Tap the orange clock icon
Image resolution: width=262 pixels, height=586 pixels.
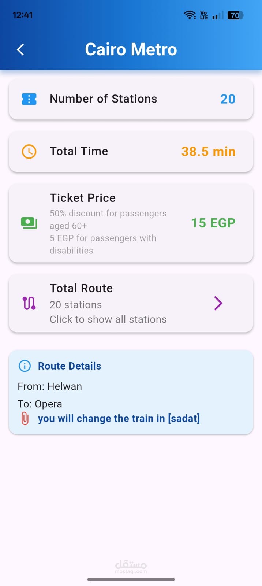29,152
